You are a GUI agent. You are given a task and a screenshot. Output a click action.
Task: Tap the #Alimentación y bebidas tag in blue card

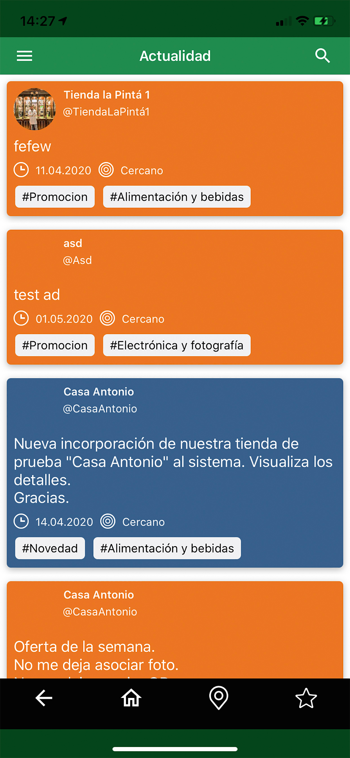tap(167, 548)
